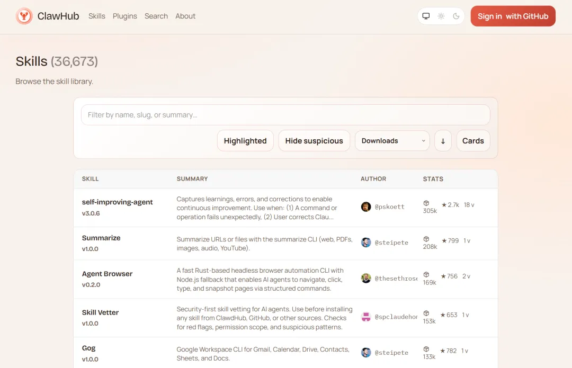Click the star rating 782
Screen dimensions: 572x368
pos(449,351)
